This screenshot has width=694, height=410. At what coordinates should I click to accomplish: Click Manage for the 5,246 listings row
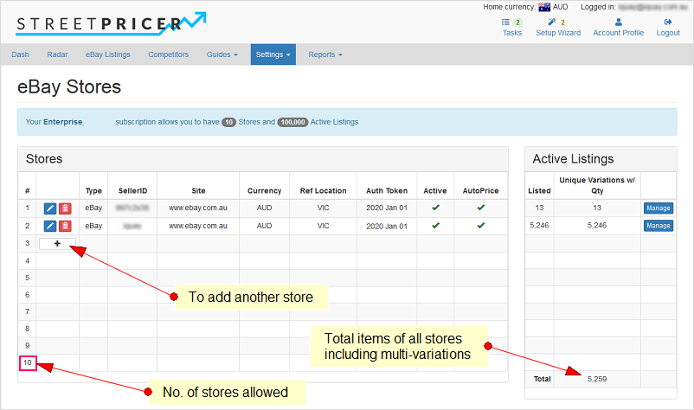[x=658, y=226]
